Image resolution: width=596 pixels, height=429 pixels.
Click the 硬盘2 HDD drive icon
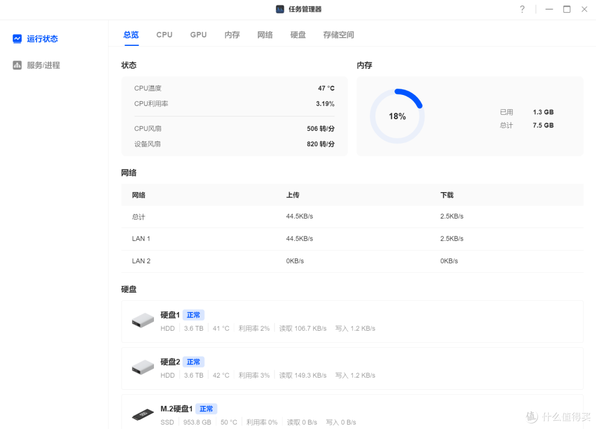point(143,367)
